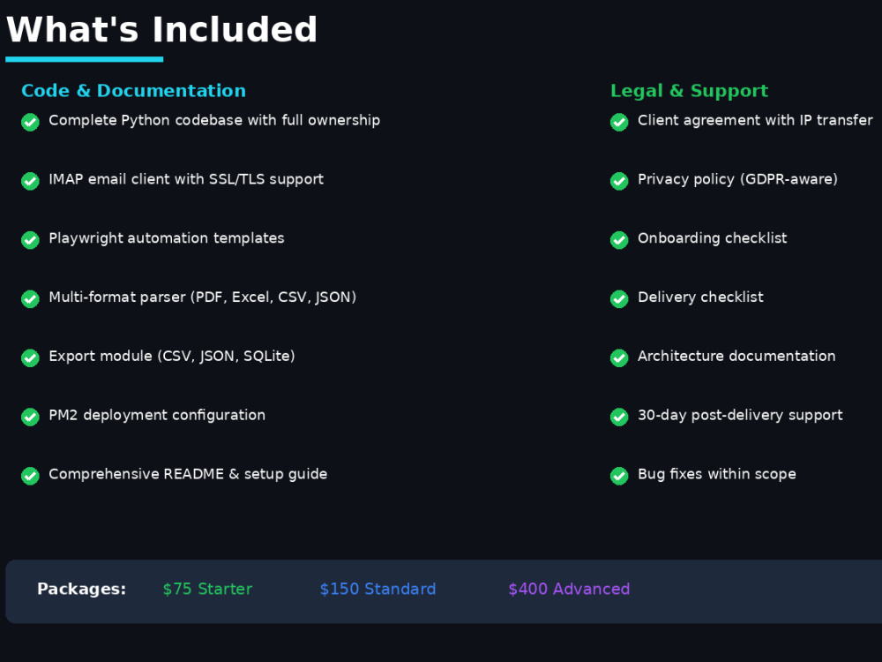Click text 'IMAP email client with SSL/TLS support'
882x662 pixels.
(x=186, y=179)
